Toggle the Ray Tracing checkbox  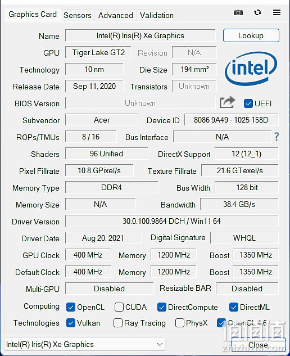coord(118,323)
